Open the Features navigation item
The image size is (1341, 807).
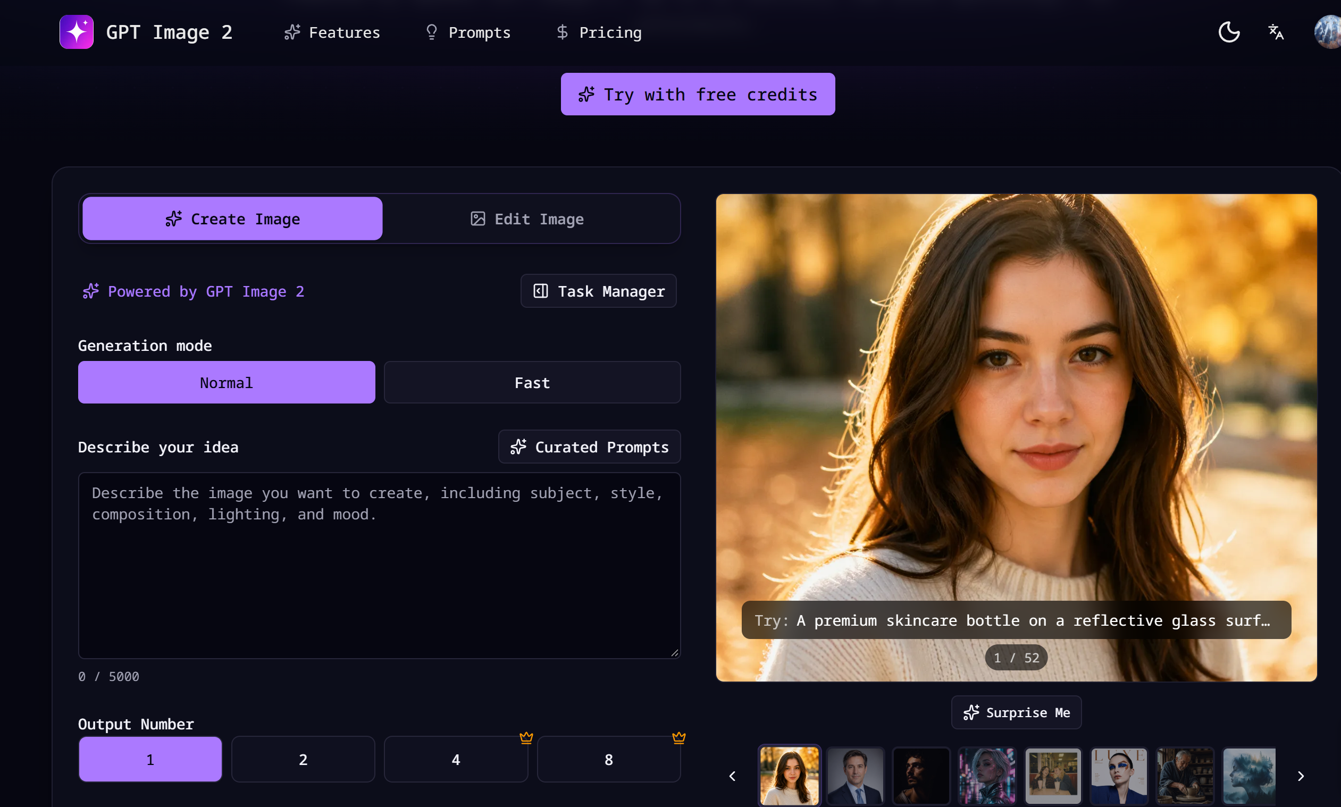point(332,32)
